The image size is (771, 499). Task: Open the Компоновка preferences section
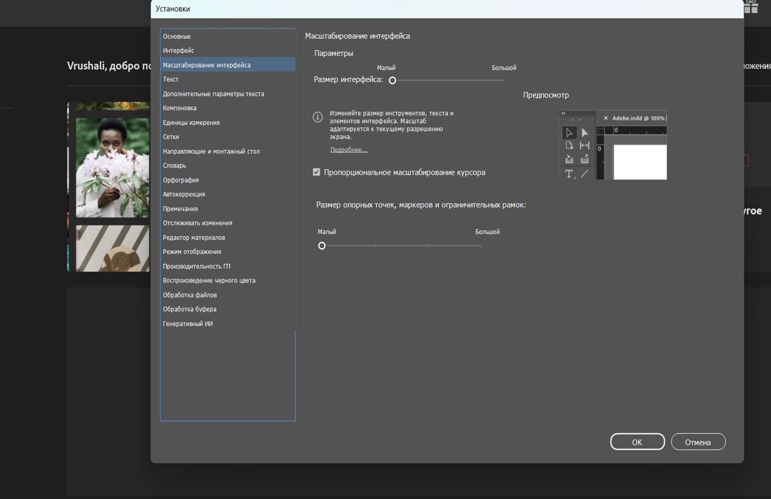[x=228, y=108]
